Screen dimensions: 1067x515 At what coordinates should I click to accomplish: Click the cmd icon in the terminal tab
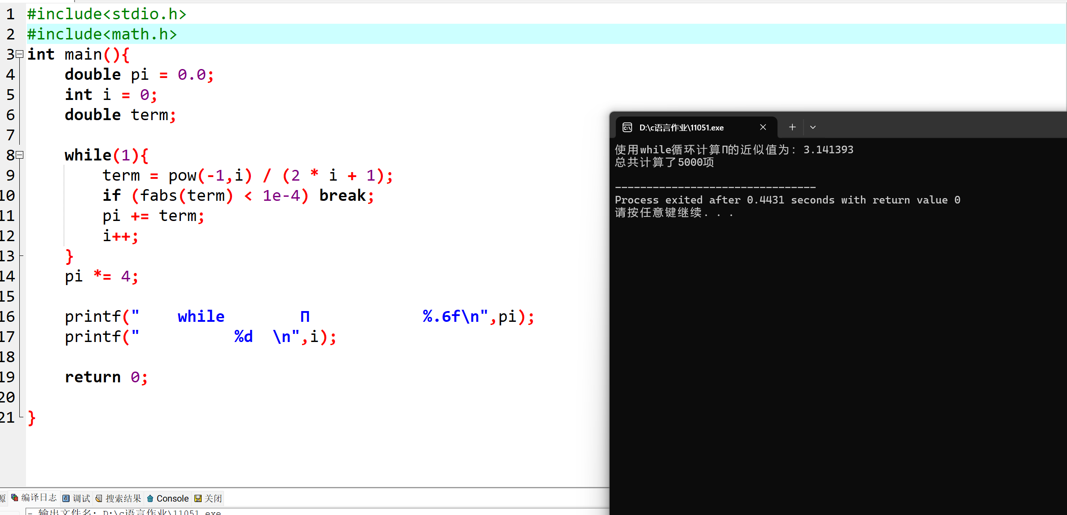click(627, 128)
